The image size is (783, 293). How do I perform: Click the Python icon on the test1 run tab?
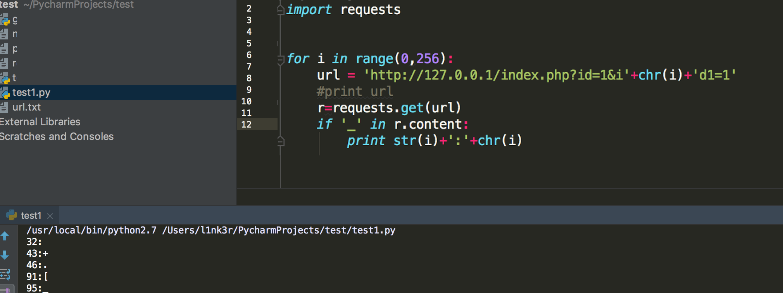(x=12, y=215)
